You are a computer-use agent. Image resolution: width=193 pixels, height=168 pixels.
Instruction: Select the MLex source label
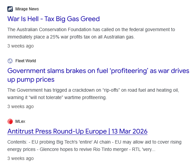(20, 121)
